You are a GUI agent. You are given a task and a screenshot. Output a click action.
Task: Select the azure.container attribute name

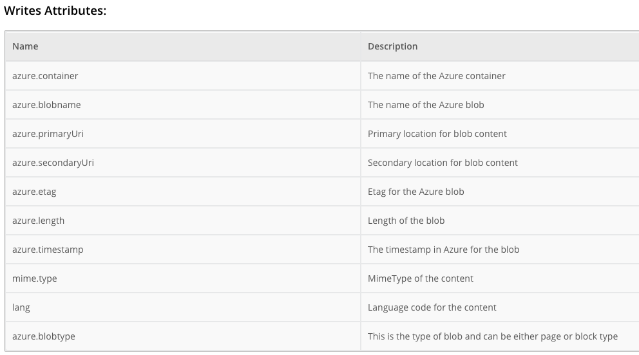[x=45, y=76]
